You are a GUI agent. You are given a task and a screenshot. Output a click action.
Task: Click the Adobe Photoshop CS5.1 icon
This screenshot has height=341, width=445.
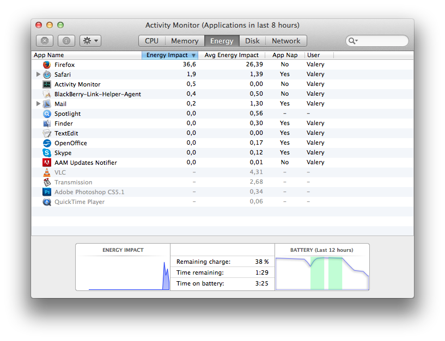(x=47, y=192)
